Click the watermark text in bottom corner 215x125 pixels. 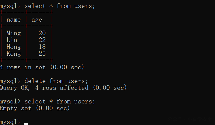(x=190, y=119)
